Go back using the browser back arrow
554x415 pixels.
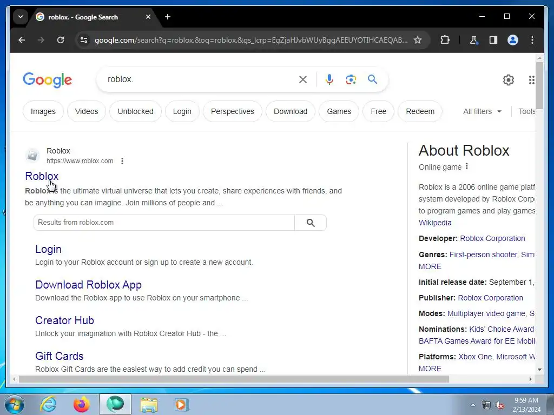[22, 40]
